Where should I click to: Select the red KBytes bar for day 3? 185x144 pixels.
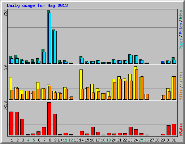[x=22, y=127]
